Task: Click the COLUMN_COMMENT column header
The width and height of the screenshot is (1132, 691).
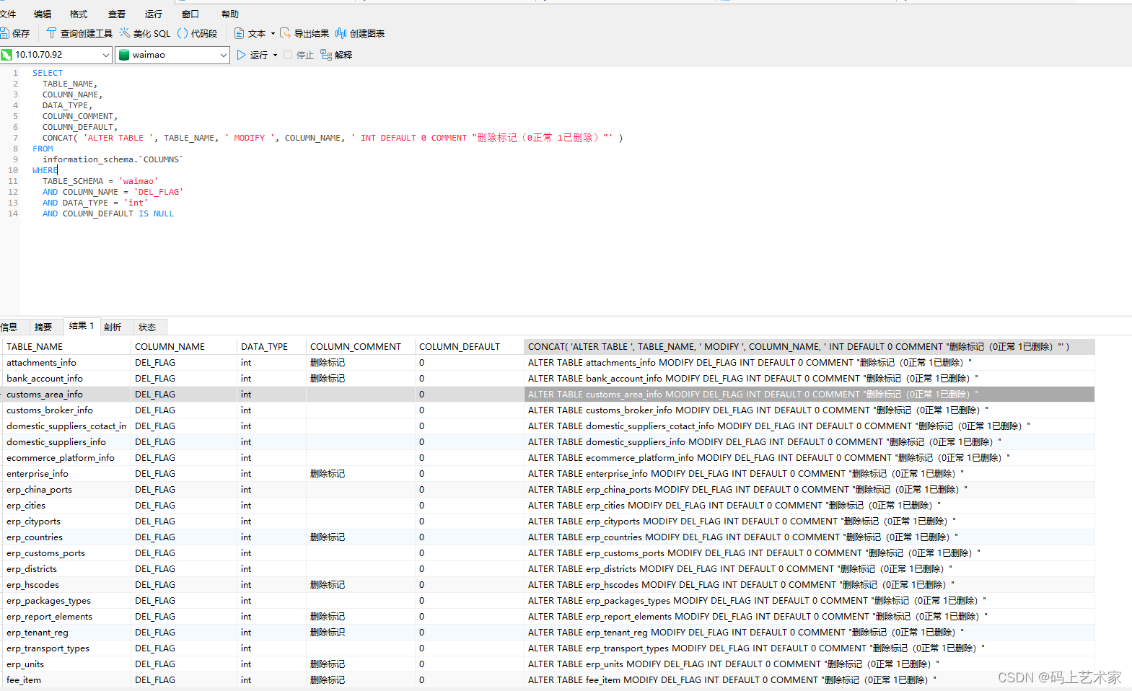Action: tap(361, 346)
